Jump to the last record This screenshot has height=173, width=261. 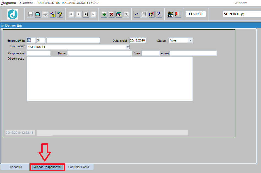(x=93, y=14)
